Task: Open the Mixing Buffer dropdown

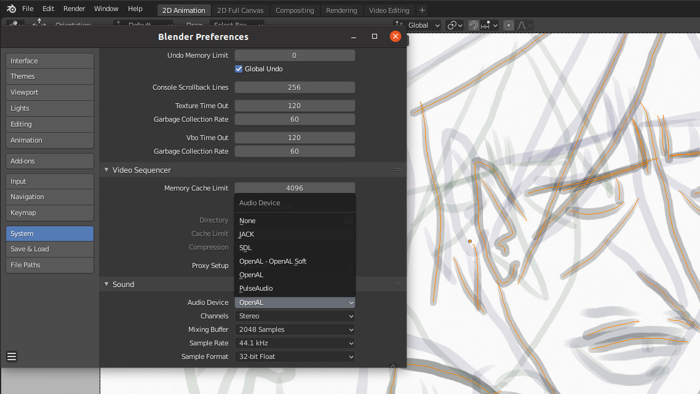Action: (295, 329)
